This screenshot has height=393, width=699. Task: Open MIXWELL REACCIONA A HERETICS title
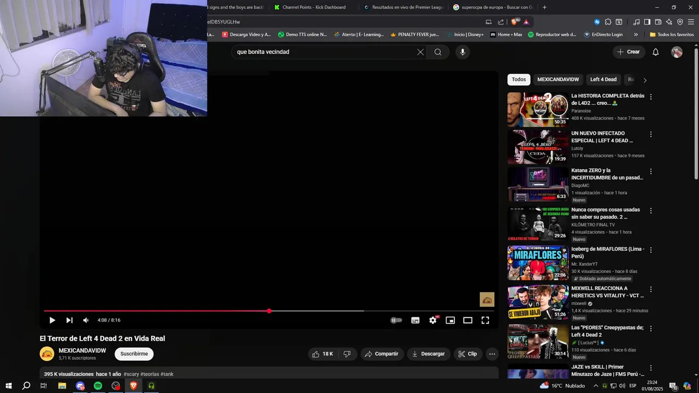tap(607, 292)
